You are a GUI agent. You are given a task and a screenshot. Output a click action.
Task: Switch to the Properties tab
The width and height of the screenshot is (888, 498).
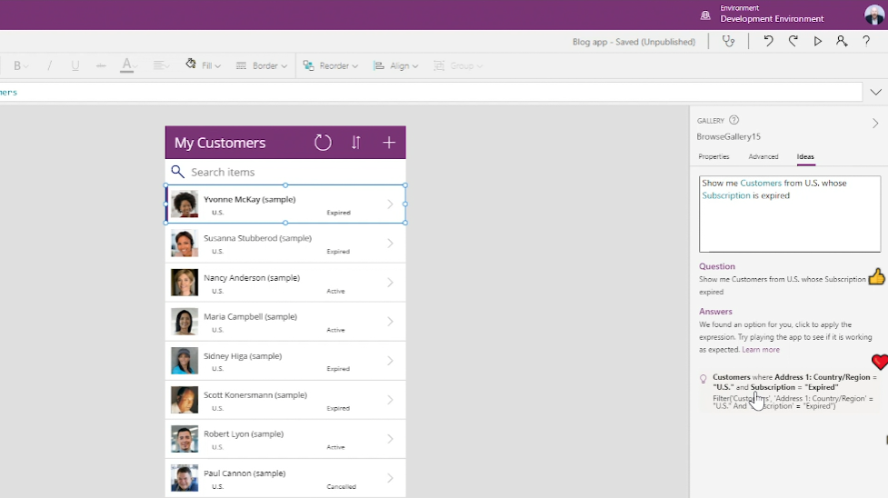click(713, 157)
